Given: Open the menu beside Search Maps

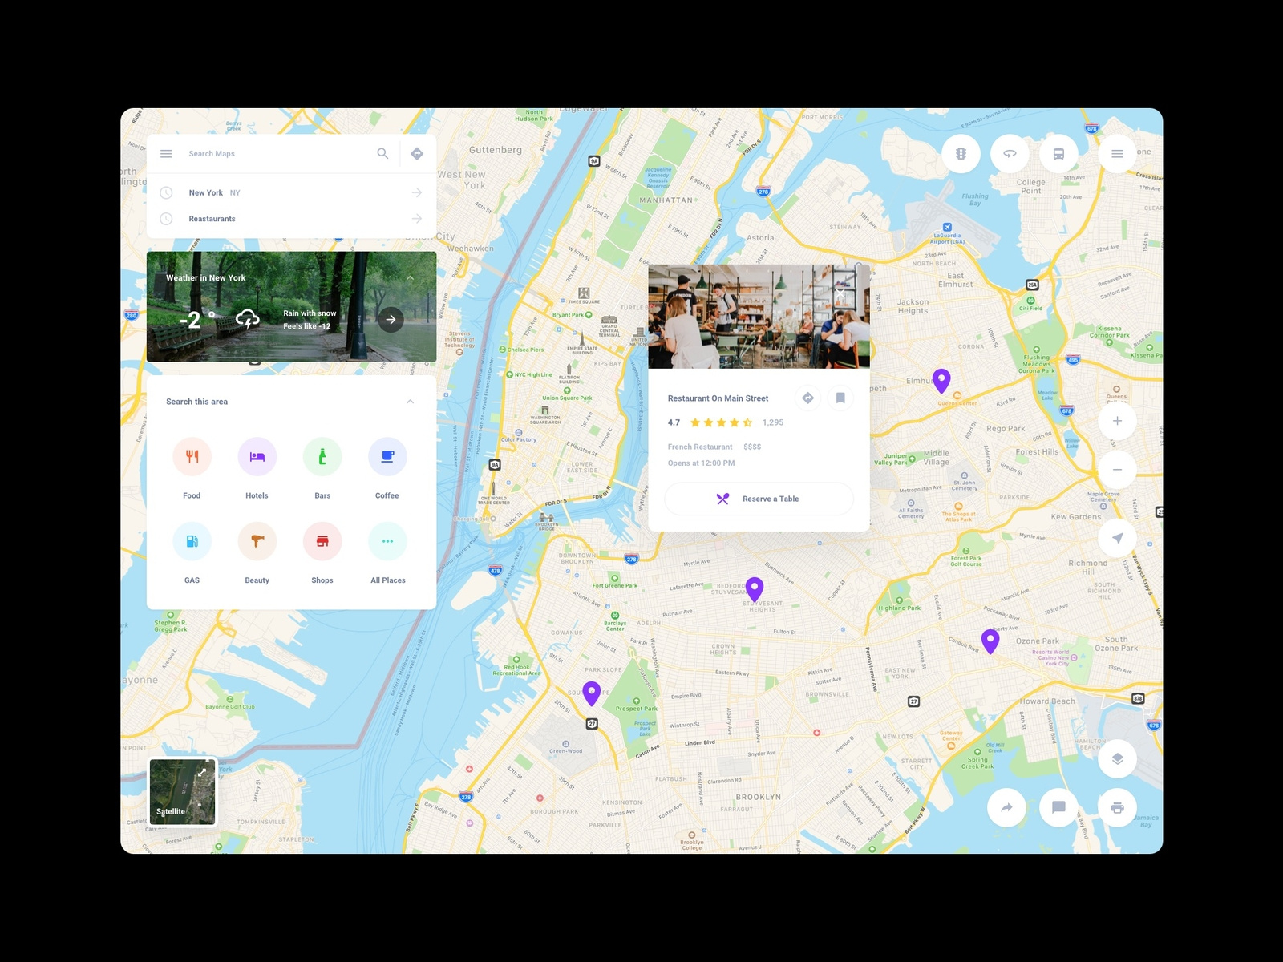Looking at the screenshot, I should point(166,153).
